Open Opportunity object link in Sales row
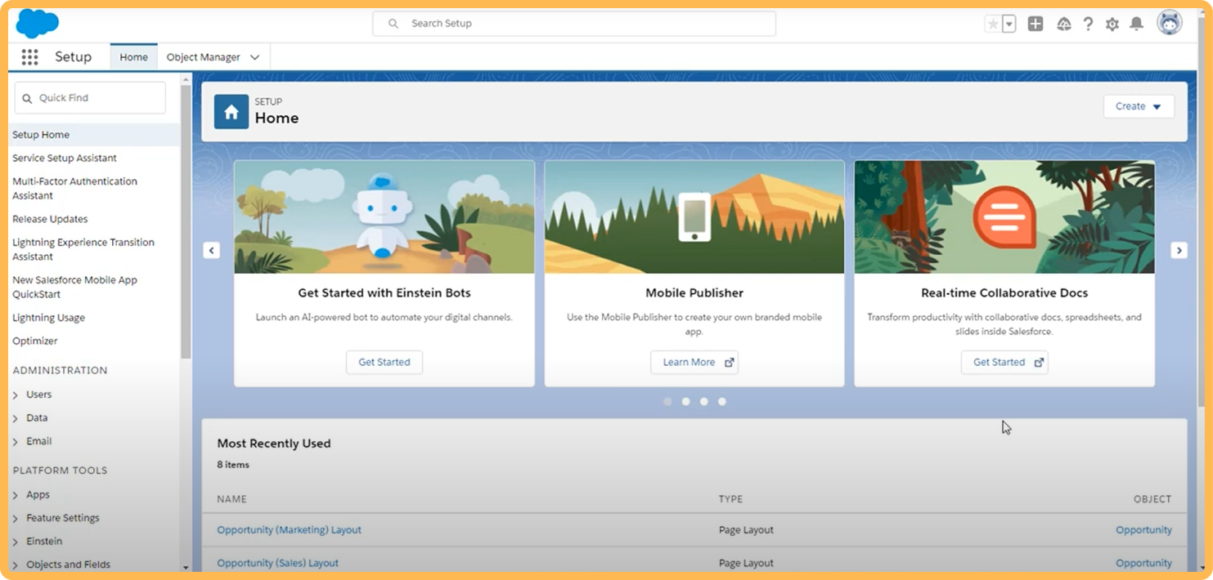Viewport: 1213px width, 580px height. pyautogui.click(x=1143, y=563)
